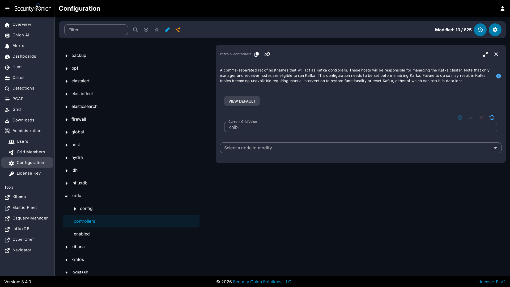Image resolution: width=510 pixels, height=287 pixels.
Task: Click the License: ELv2 link
Action: (491, 282)
